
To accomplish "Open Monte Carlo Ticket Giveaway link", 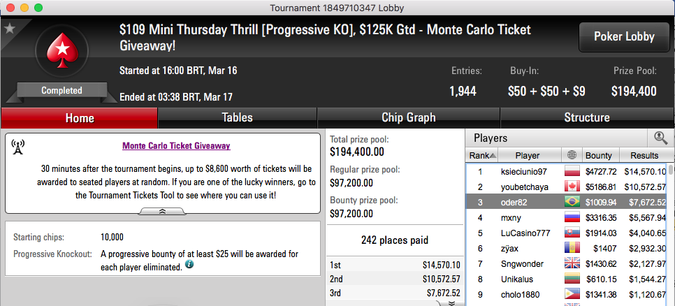I will click(176, 146).
